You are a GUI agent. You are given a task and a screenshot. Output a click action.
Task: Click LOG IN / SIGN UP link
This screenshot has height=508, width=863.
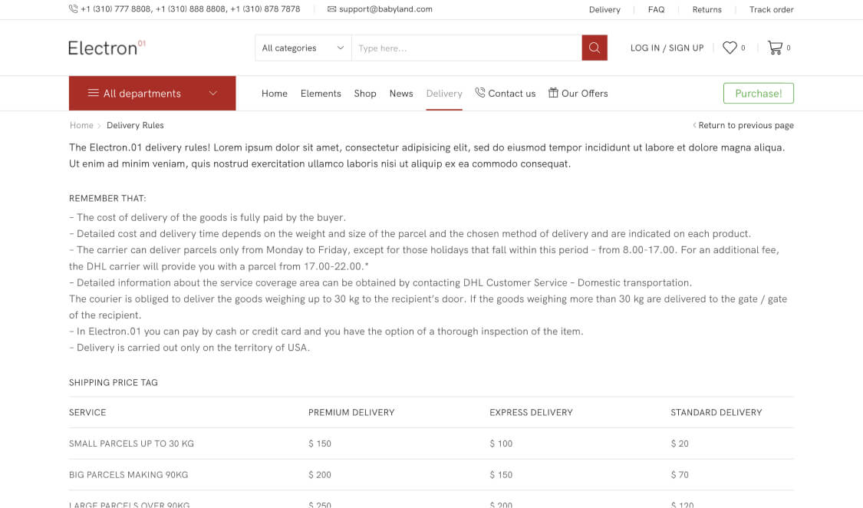pyautogui.click(x=667, y=48)
